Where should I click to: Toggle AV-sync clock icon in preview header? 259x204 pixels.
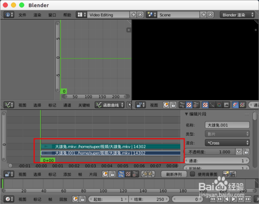point(166,105)
